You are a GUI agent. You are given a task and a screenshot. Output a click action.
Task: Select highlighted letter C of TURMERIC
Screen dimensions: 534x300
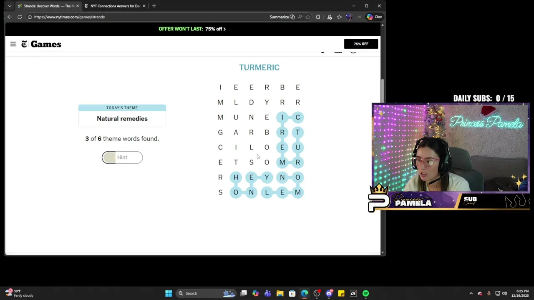tap(297, 117)
